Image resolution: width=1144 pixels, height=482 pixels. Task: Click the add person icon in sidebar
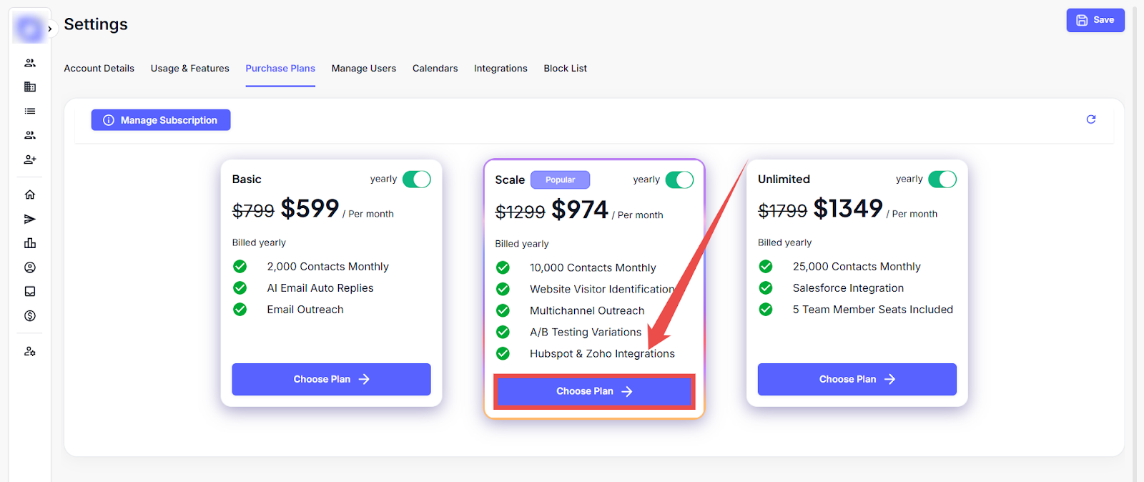(30, 159)
